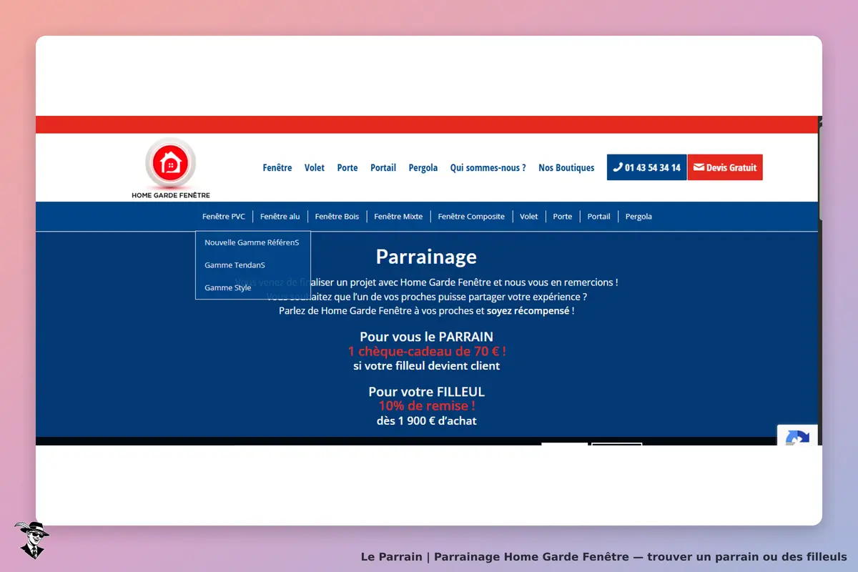Select Portail in blue sub-navigation
The width and height of the screenshot is (858, 572).
pos(599,216)
